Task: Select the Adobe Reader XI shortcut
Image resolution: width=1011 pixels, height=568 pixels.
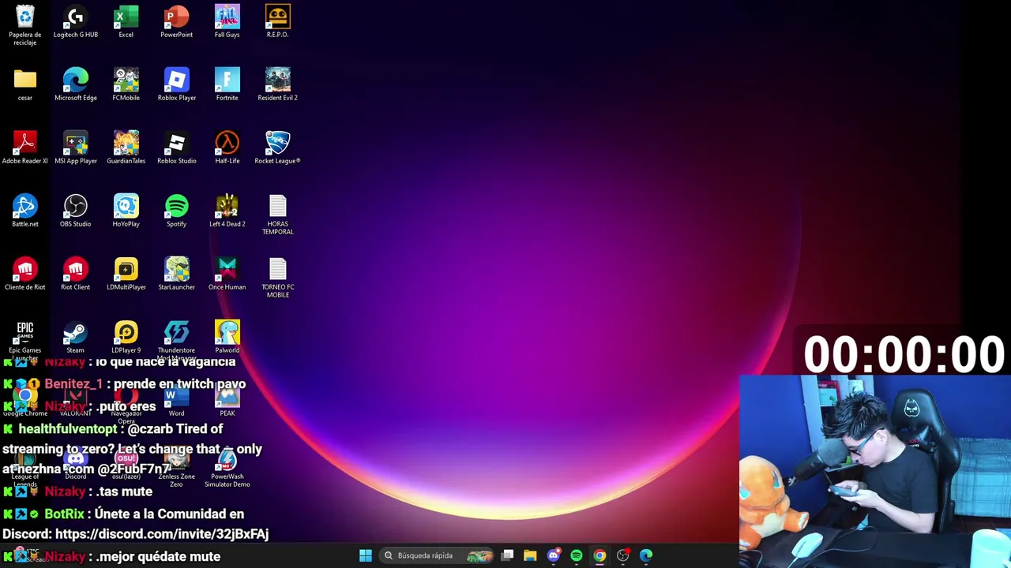Action: [x=25, y=148]
